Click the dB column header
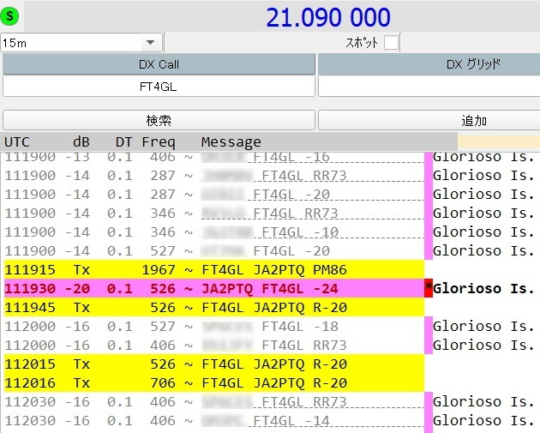 (x=81, y=142)
